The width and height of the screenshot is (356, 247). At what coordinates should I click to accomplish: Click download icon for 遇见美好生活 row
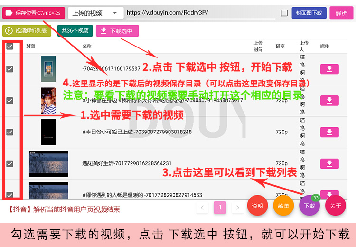point(329,163)
